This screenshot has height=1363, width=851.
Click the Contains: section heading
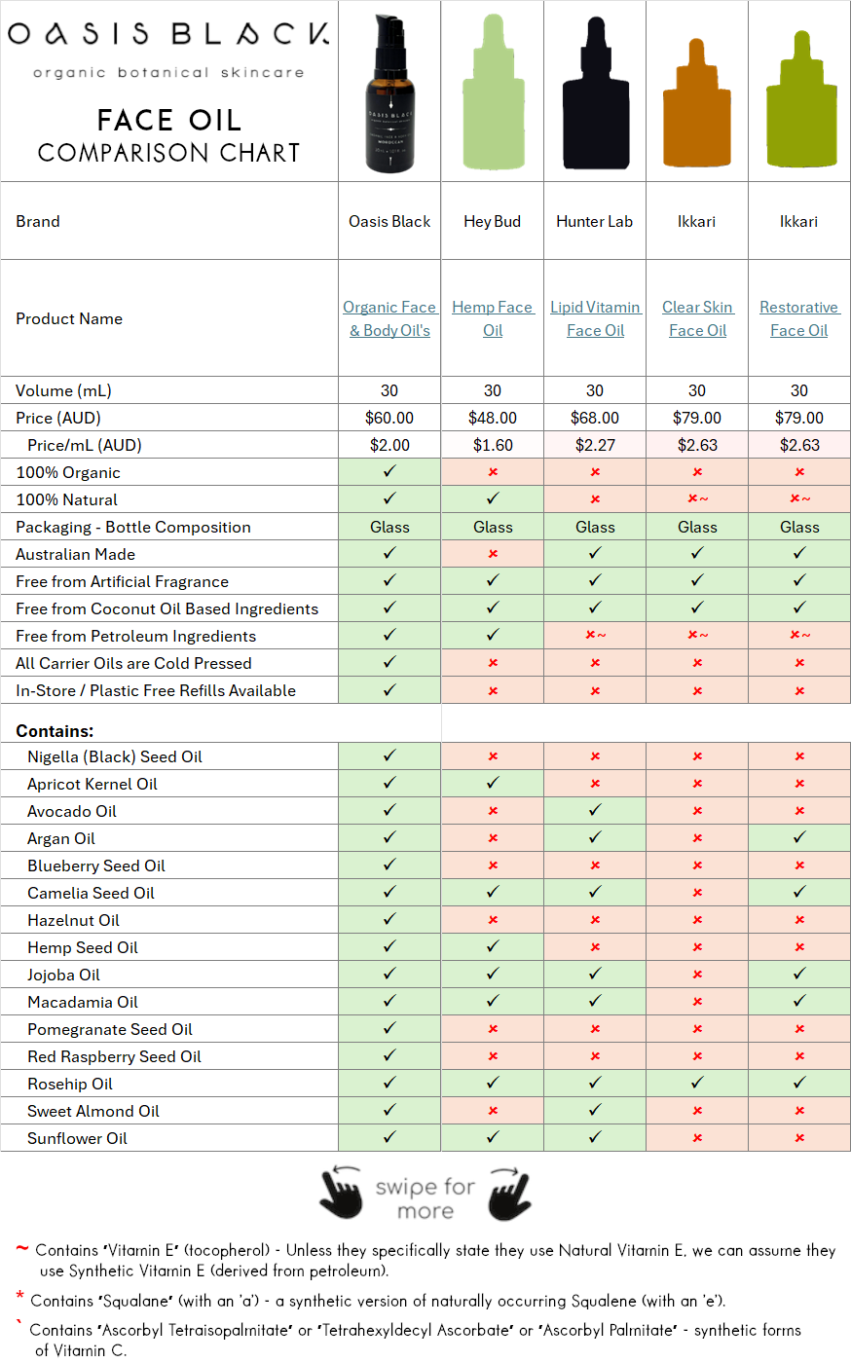point(55,730)
